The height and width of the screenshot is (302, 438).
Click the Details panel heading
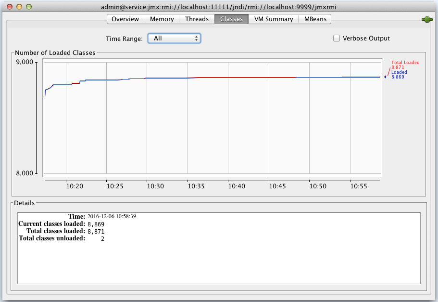pos(25,203)
